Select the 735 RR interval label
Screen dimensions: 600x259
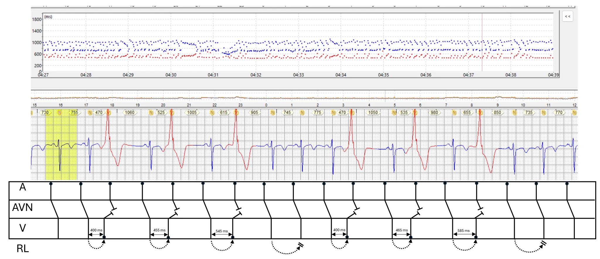pos(529,113)
